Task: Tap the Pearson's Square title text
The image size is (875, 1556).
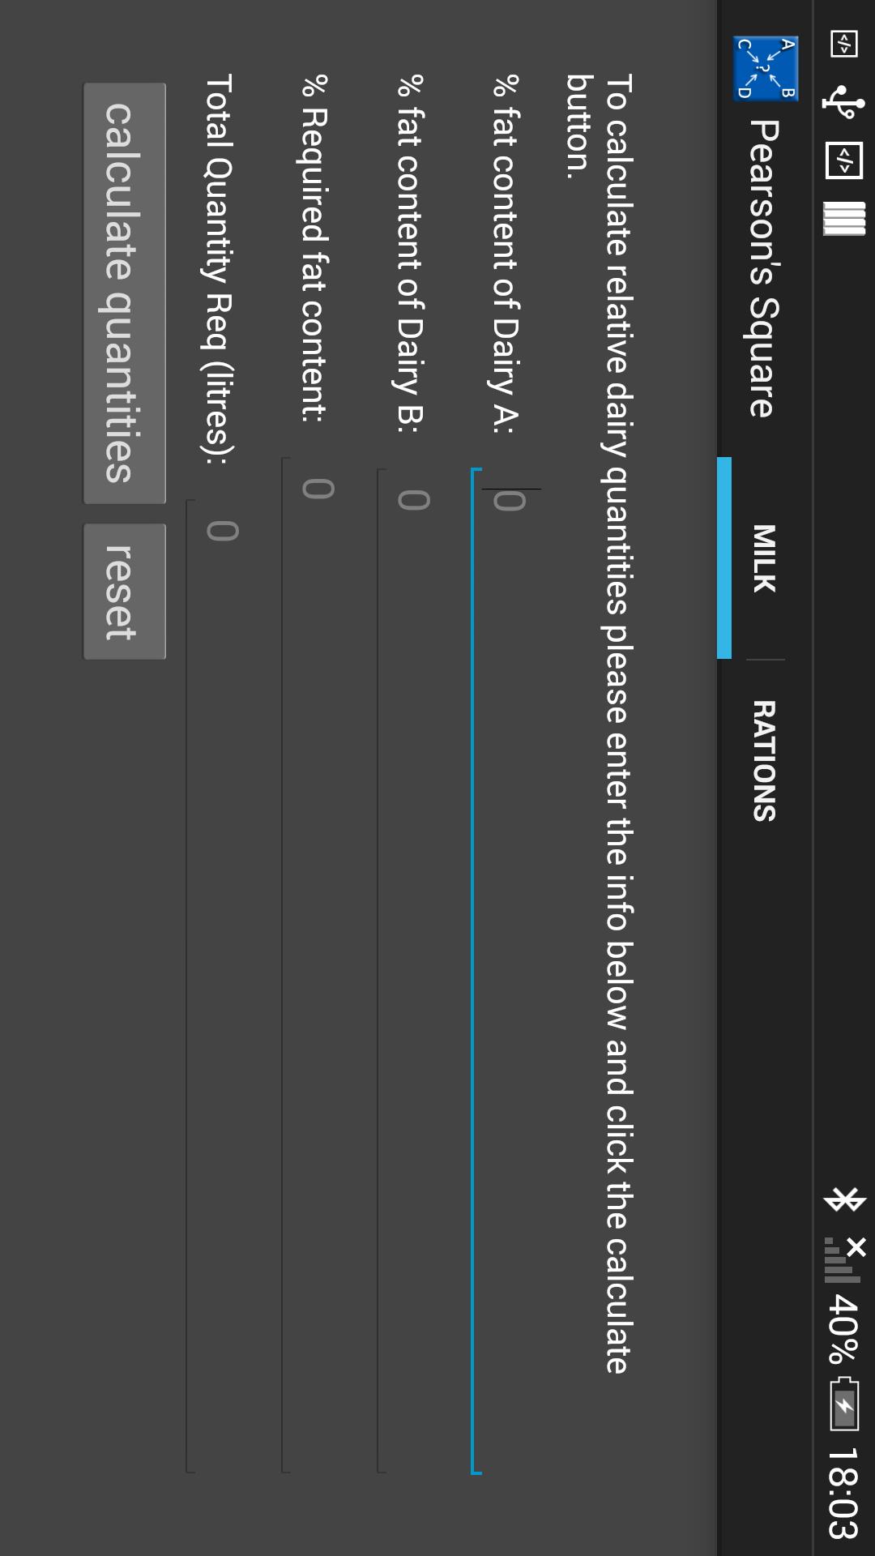Action: point(764,268)
